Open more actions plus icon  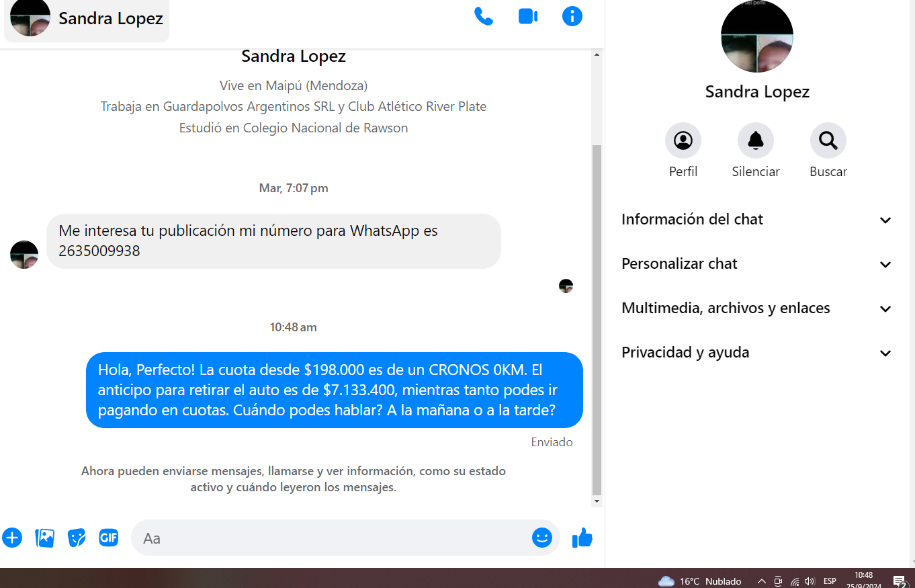pyautogui.click(x=12, y=538)
